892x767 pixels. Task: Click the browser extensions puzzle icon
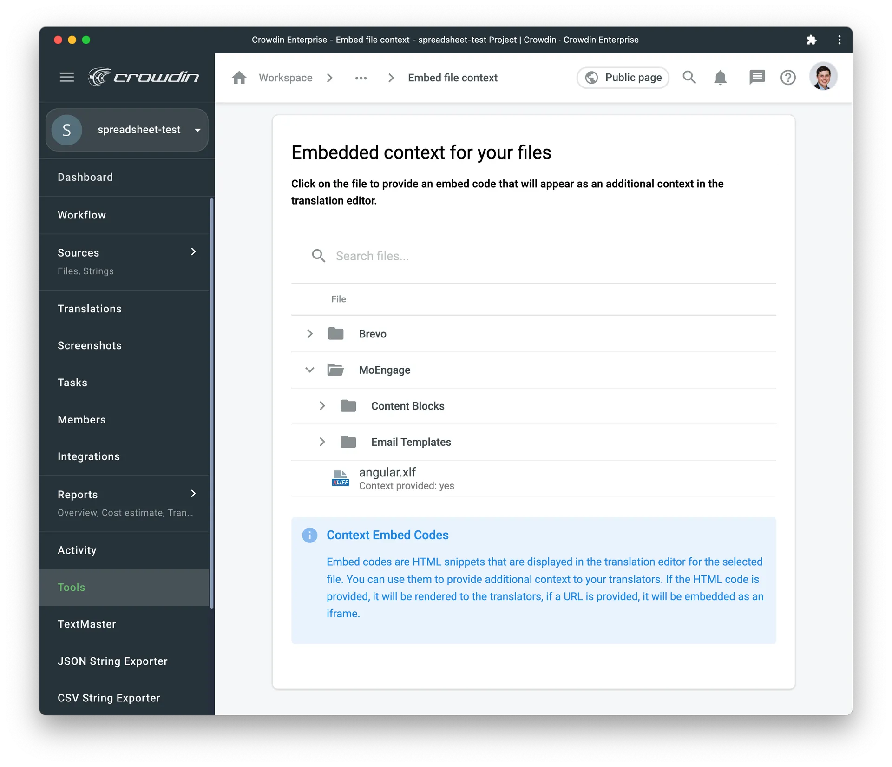click(x=812, y=40)
